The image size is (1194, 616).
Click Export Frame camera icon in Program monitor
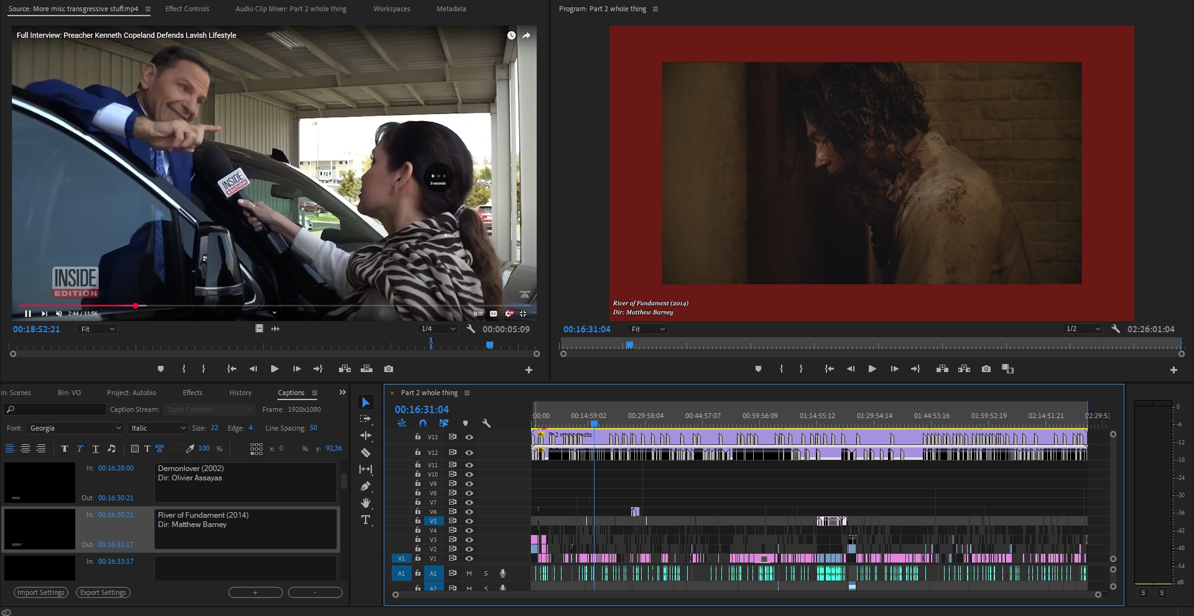[x=986, y=369]
